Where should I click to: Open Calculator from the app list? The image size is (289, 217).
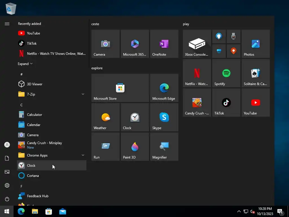click(52, 115)
